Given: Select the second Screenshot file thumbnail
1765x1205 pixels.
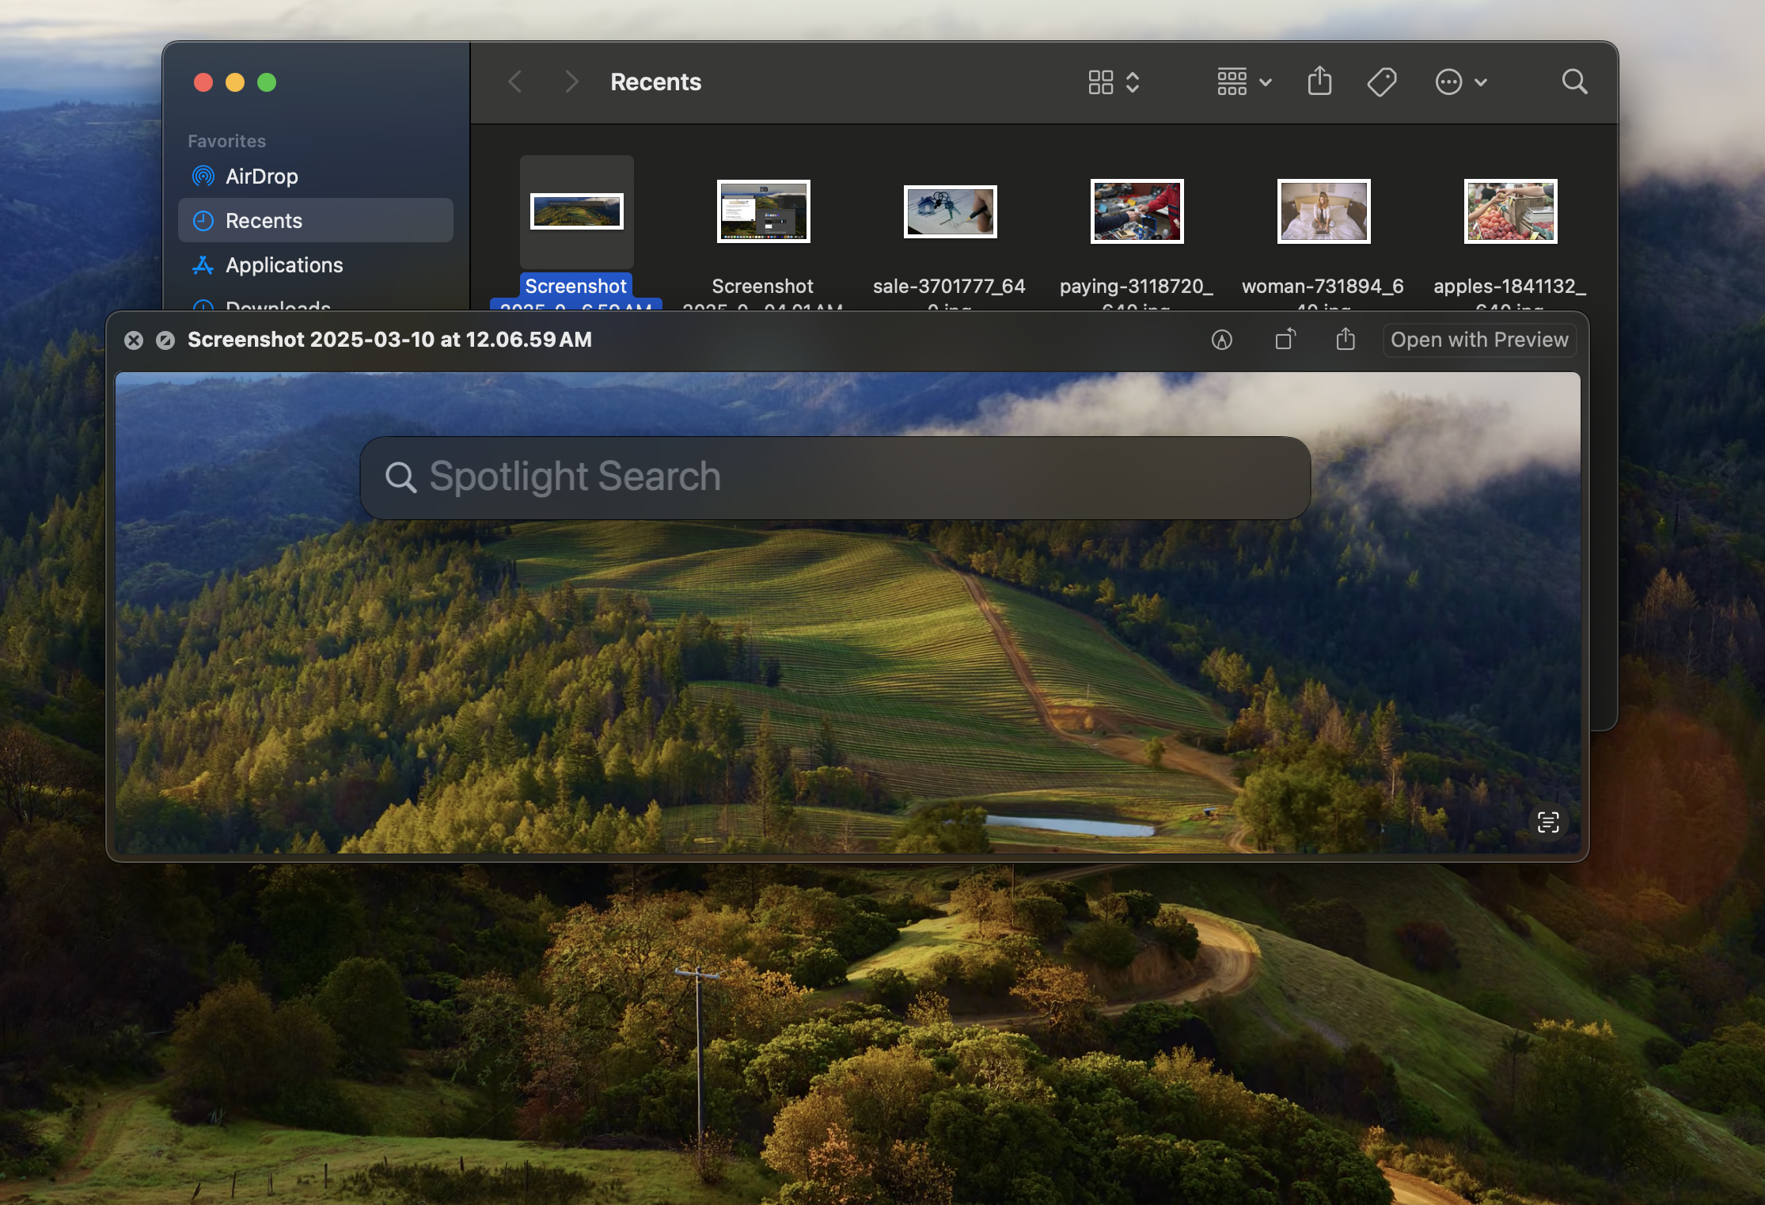Looking at the screenshot, I should 763,211.
